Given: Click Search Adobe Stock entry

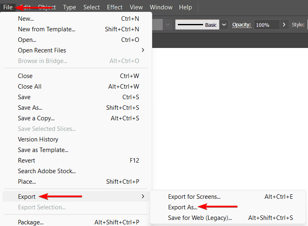Looking at the screenshot, I should (47, 171).
